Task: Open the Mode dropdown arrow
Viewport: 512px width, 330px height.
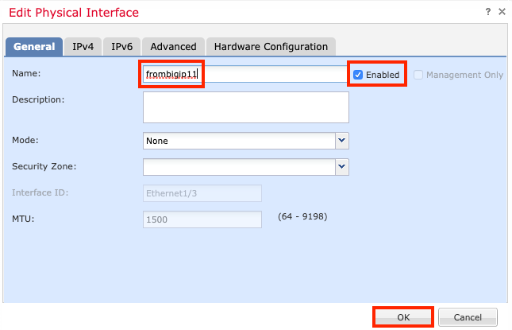Action: click(342, 141)
